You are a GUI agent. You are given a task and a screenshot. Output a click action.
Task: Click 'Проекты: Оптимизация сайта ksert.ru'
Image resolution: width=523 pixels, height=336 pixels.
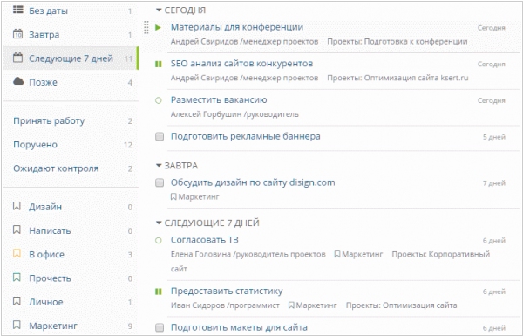click(397, 78)
